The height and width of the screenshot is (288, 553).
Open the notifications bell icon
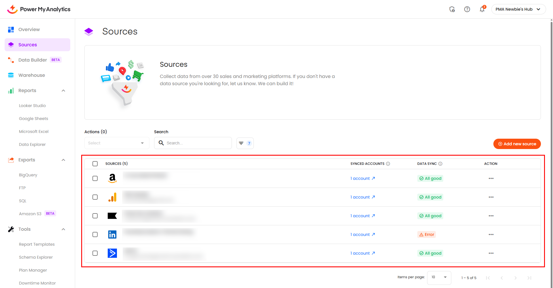pos(482,9)
